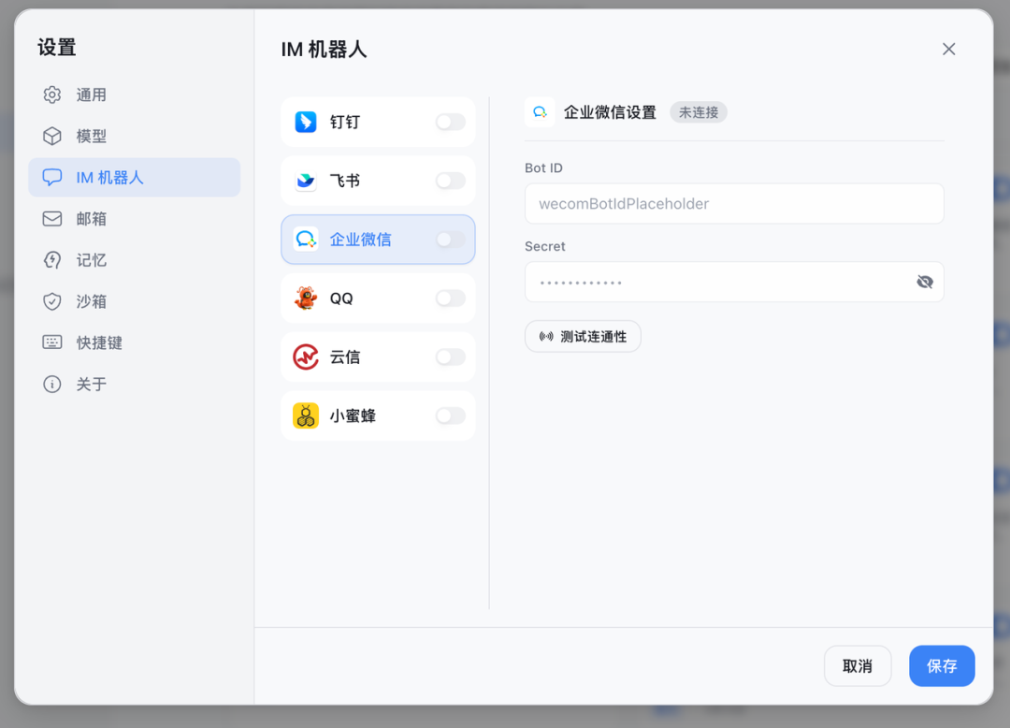Go to the 邮箱 settings section
This screenshot has height=728, width=1010.
[134, 218]
